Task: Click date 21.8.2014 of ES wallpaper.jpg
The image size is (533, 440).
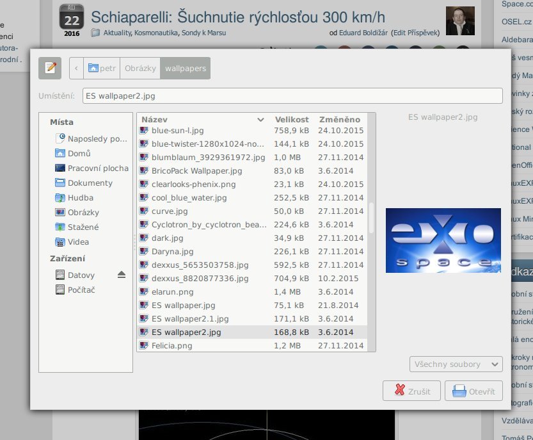Action: [338, 306]
